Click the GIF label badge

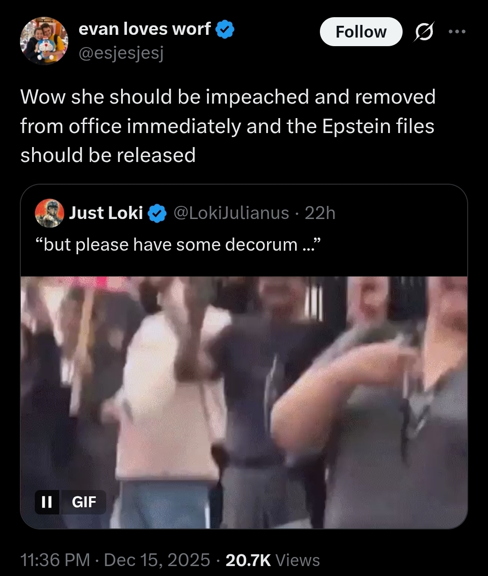(x=84, y=502)
